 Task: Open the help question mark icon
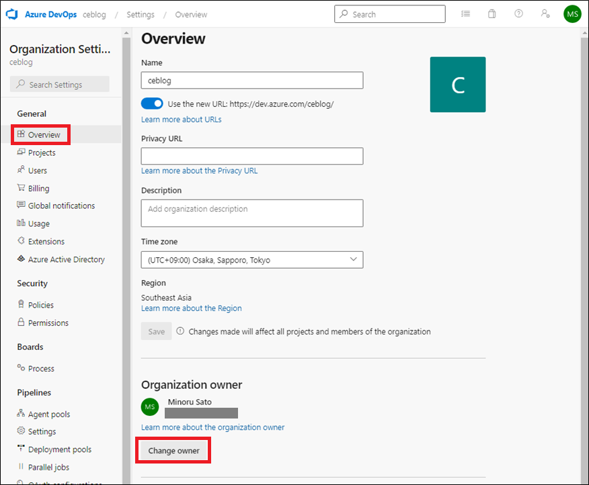(x=518, y=14)
